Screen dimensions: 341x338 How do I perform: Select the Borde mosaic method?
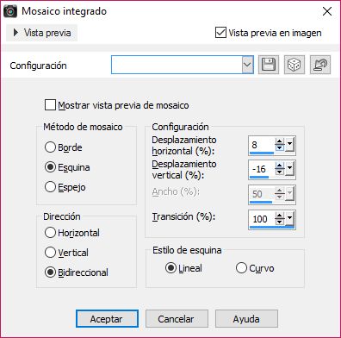50,147
